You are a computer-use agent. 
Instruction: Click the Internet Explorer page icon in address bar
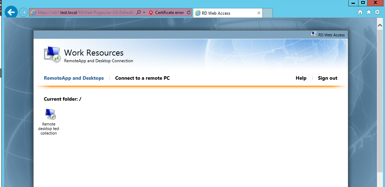coord(33,12)
